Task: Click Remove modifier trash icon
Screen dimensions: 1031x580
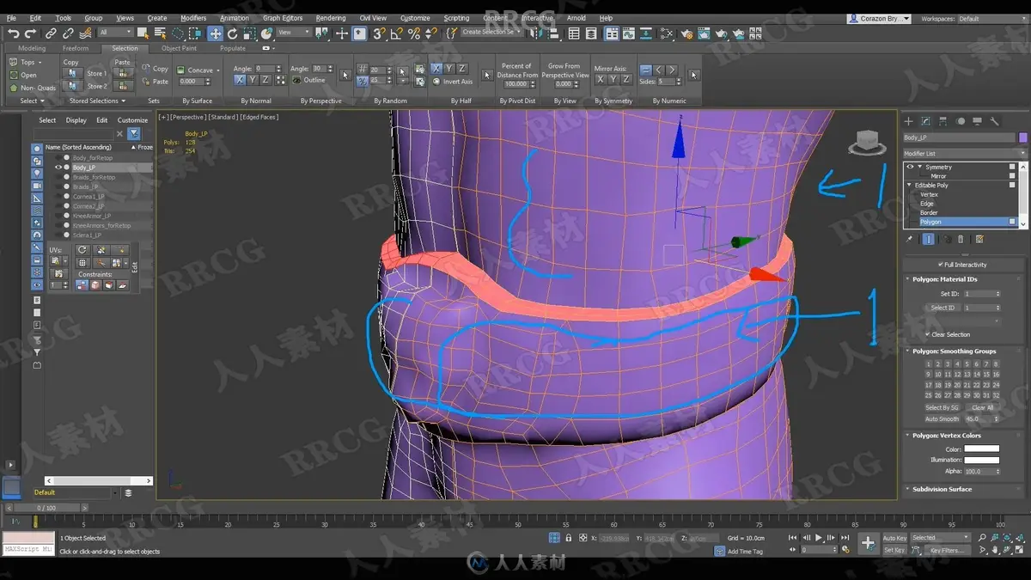Action: click(x=961, y=240)
